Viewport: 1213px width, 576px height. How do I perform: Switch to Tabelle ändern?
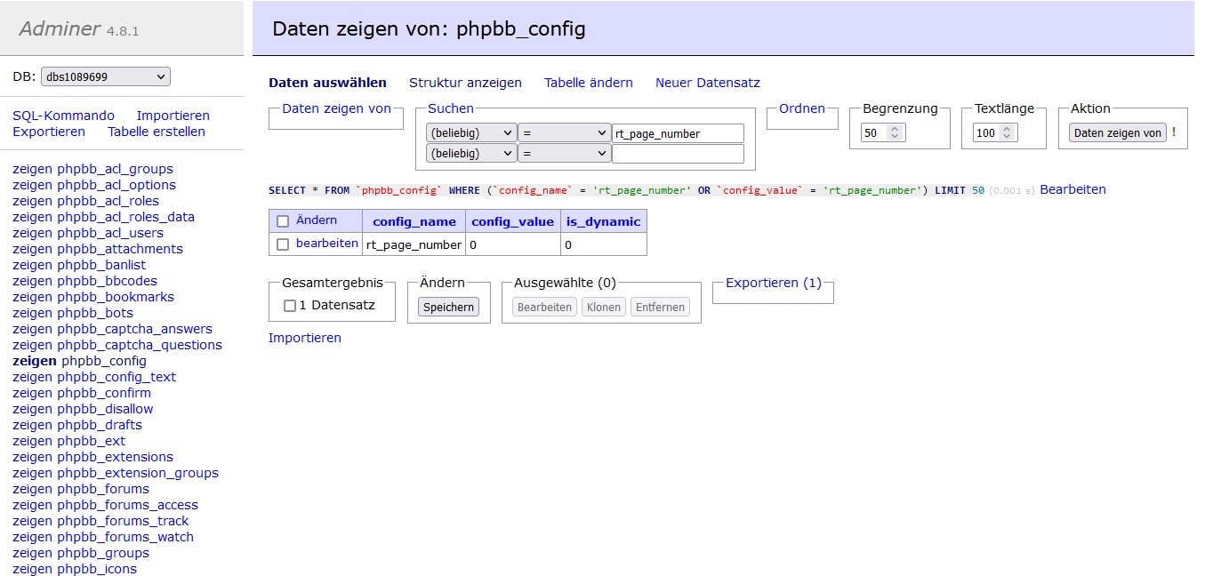click(x=588, y=83)
